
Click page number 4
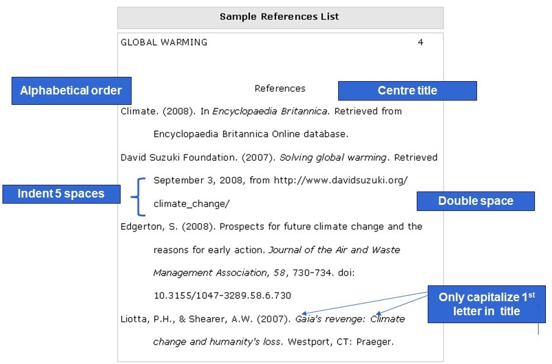click(420, 42)
